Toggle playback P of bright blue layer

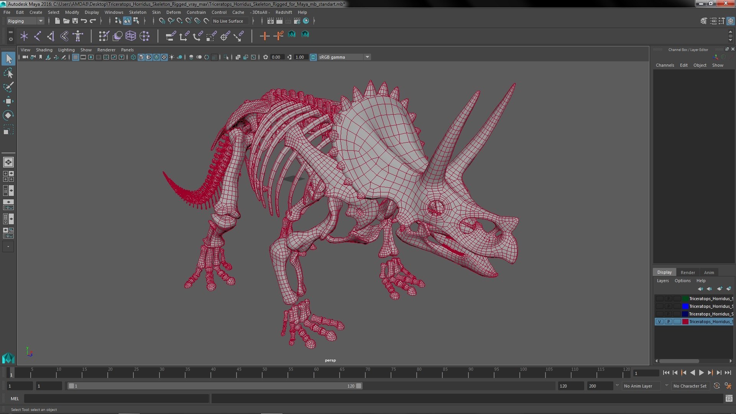669,306
